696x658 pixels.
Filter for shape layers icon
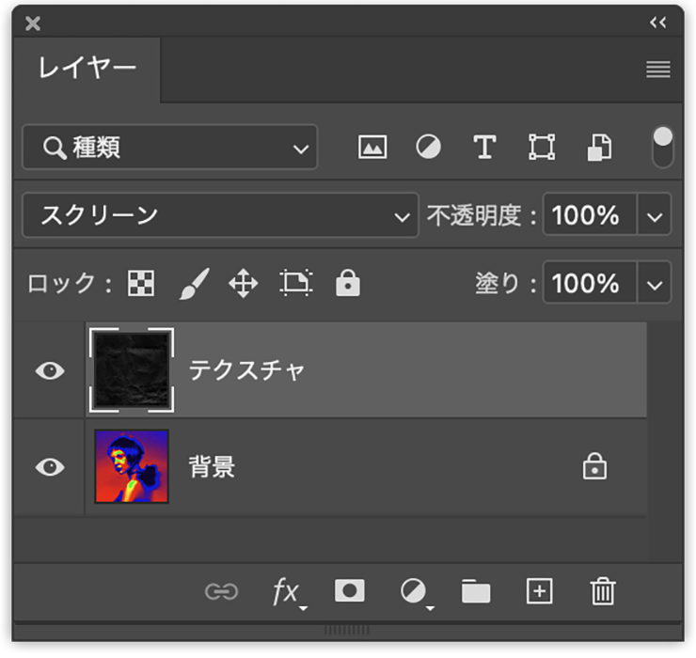pyautogui.click(x=542, y=147)
